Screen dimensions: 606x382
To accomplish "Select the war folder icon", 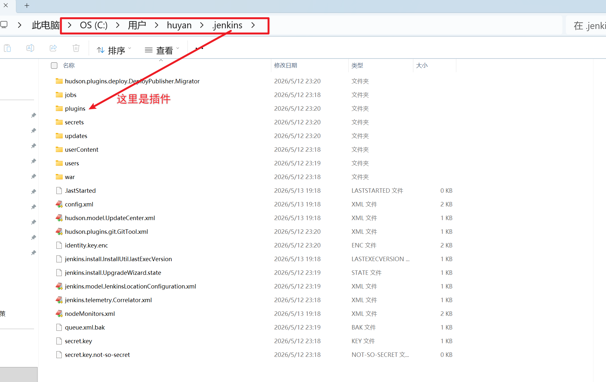I will click(x=59, y=177).
